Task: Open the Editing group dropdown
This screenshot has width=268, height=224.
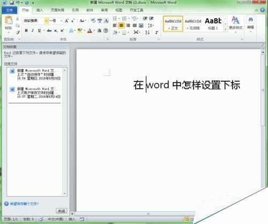Action: pyautogui.click(x=250, y=25)
